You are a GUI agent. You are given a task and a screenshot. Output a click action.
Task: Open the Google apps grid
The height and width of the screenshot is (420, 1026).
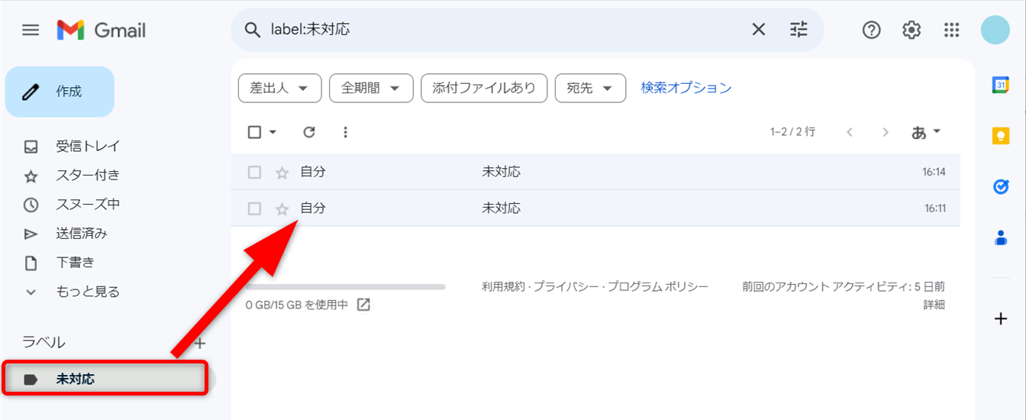pos(951,30)
